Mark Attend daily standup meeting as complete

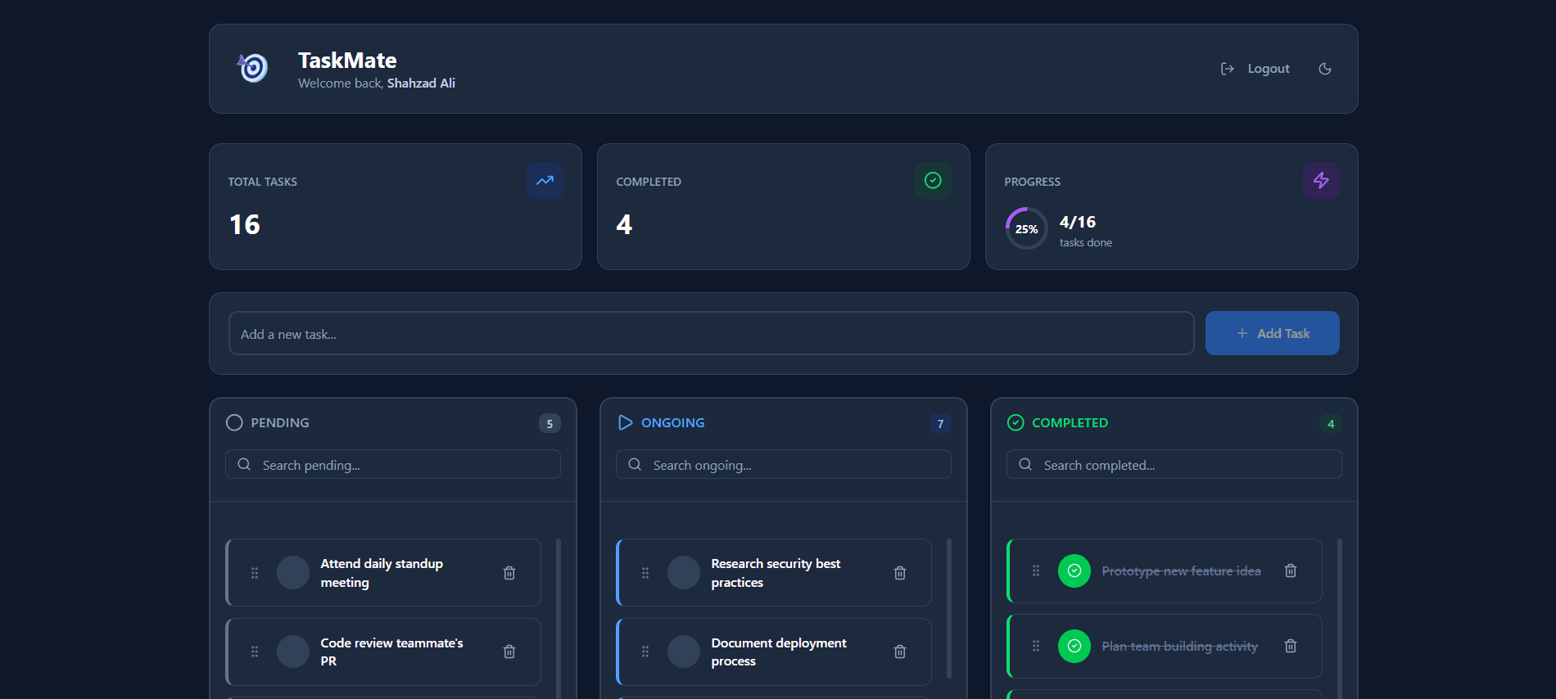coord(293,573)
